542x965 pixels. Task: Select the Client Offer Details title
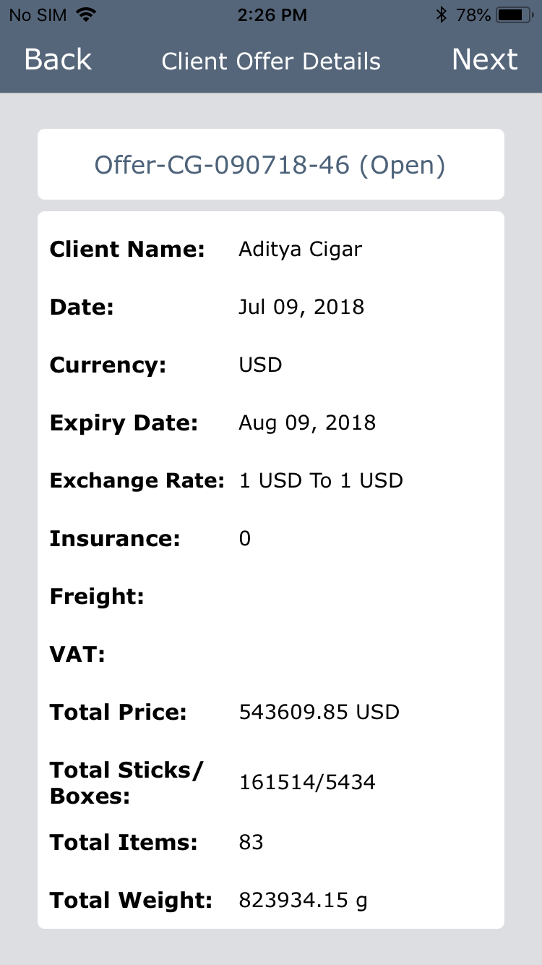coord(271,61)
